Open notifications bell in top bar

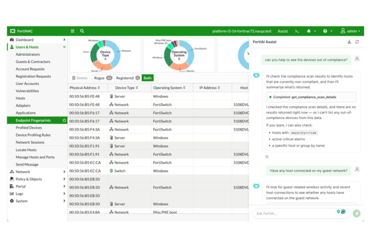[x=309, y=31]
